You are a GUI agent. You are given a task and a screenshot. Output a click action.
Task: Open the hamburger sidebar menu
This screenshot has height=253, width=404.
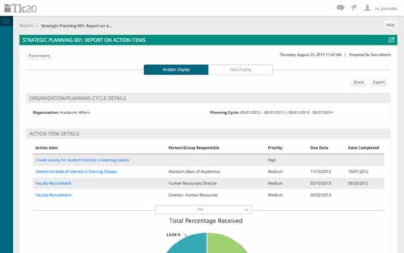(6, 21)
